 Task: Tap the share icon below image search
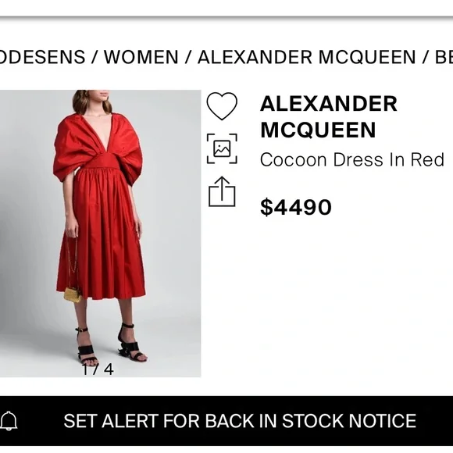[x=222, y=191]
